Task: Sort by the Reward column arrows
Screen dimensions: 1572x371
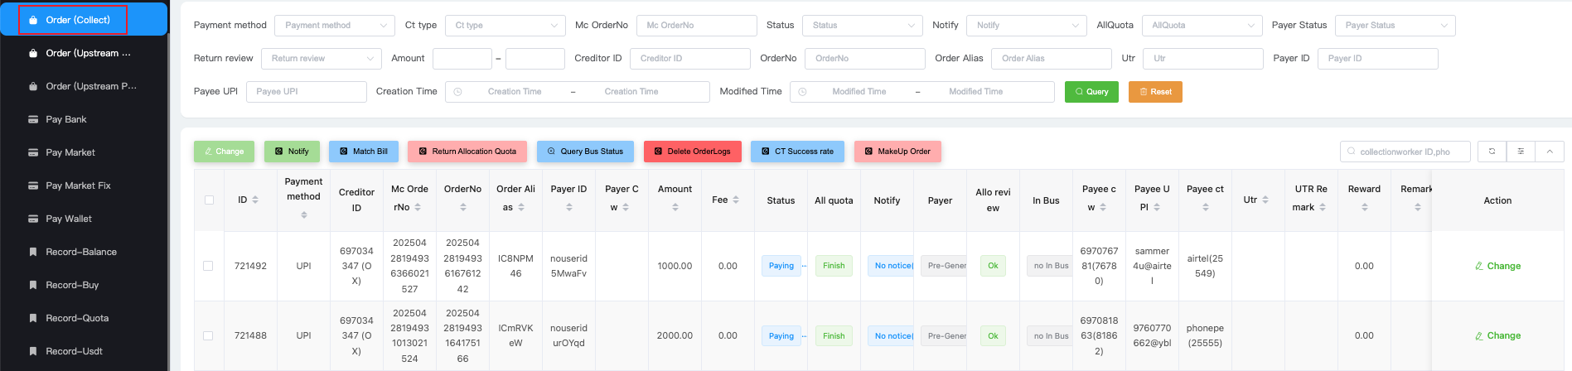Action: tap(1364, 207)
